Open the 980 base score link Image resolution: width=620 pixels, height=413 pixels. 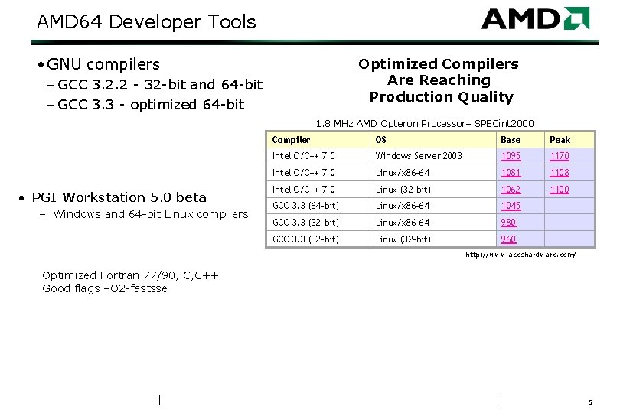click(x=508, y=223)
